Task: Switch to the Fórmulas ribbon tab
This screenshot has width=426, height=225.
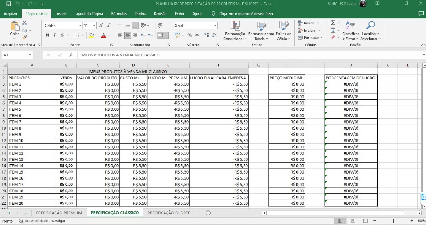Action: click(119, 14)
